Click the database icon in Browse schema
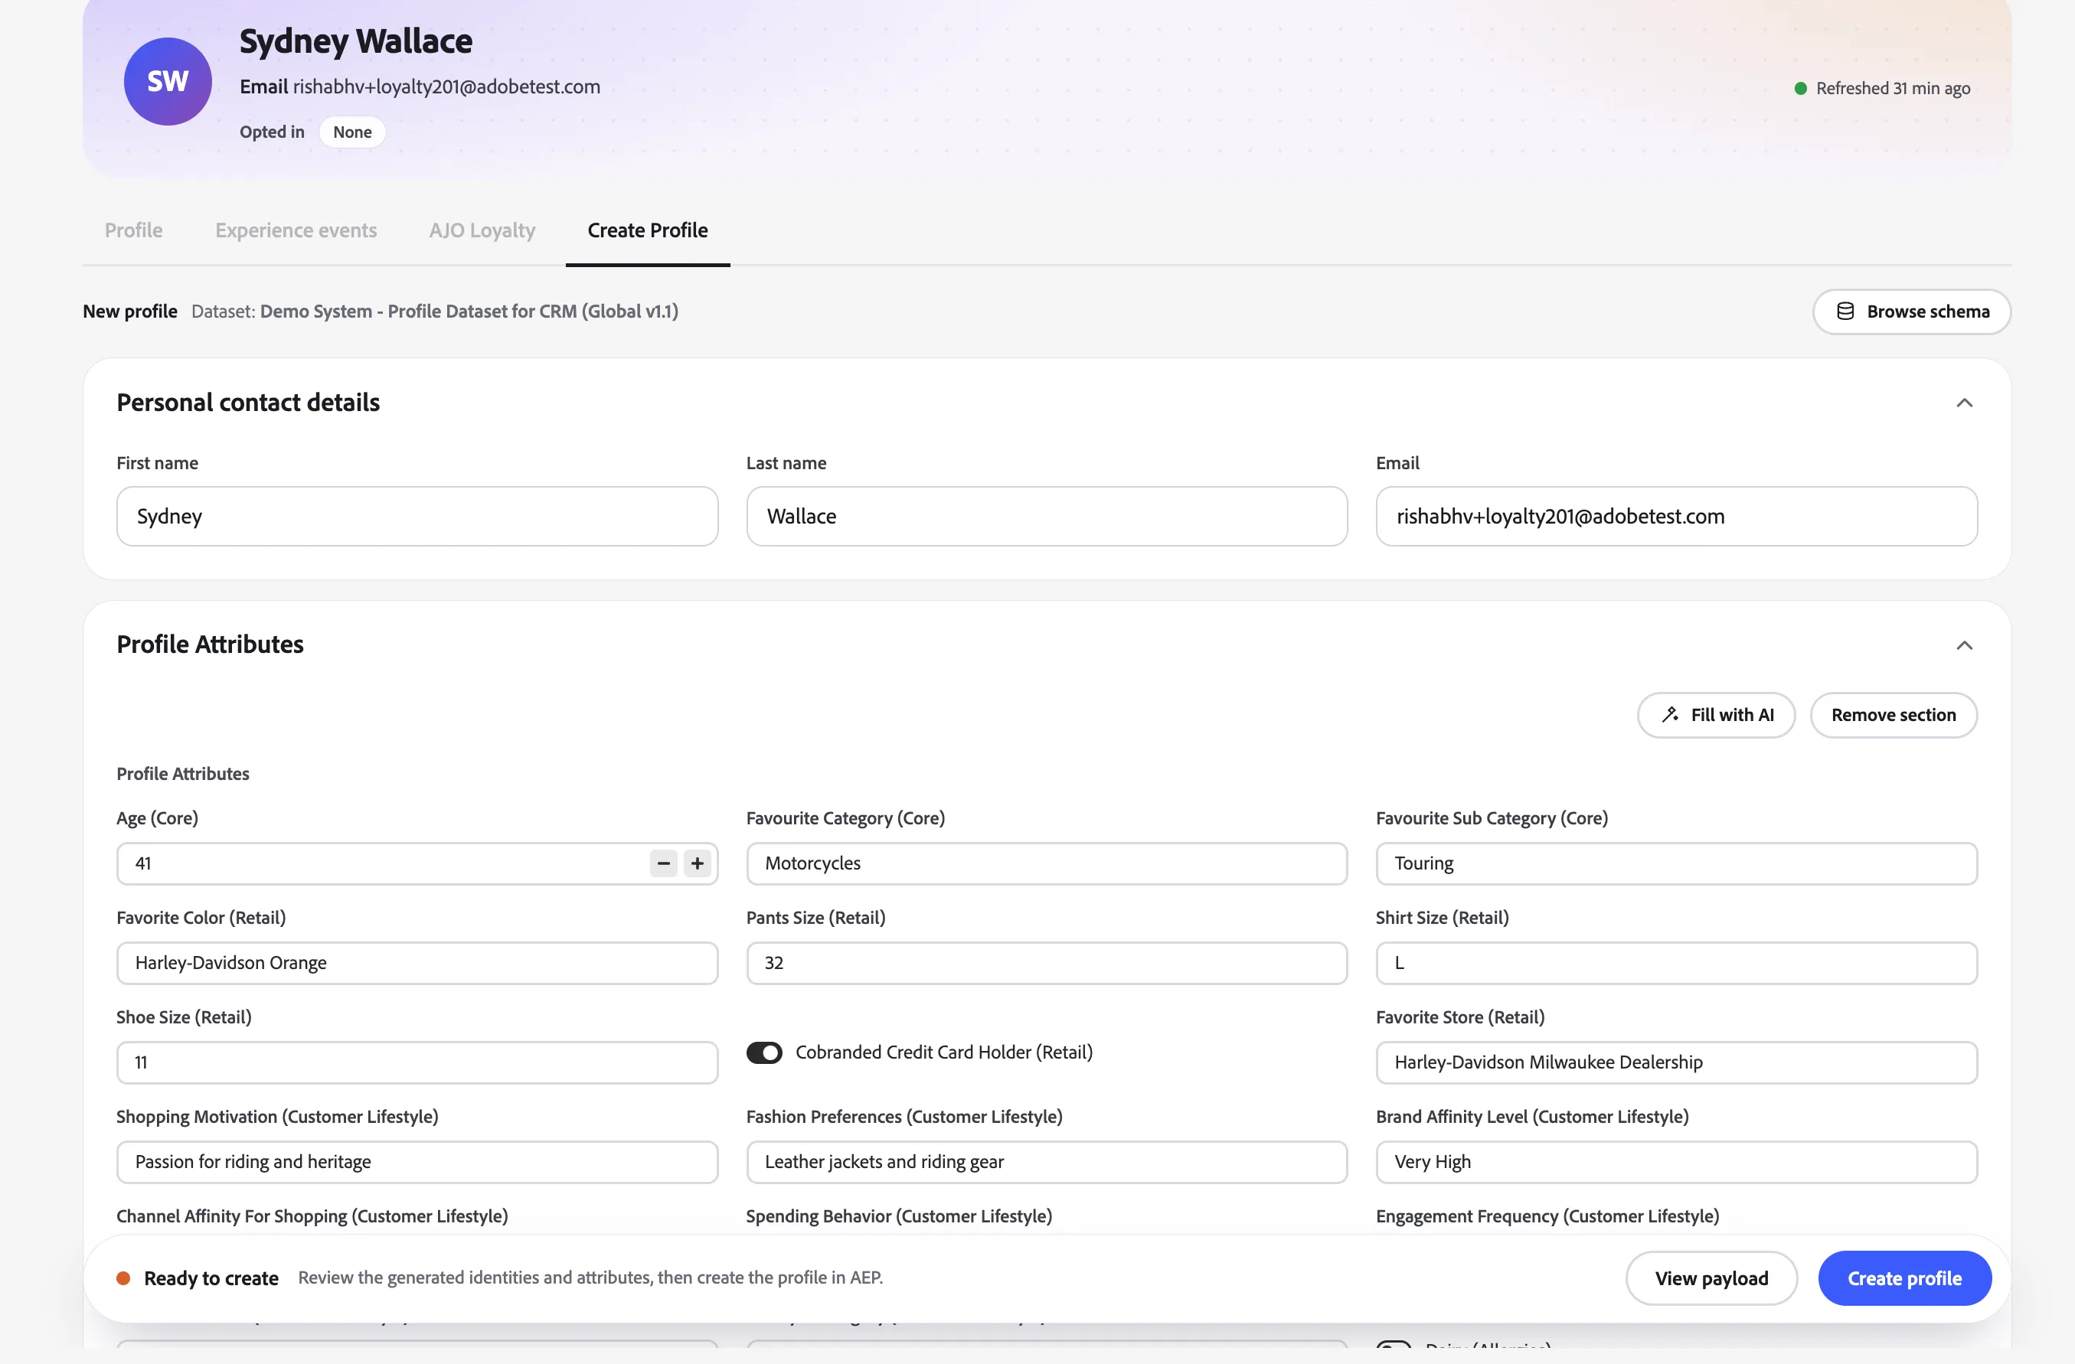This screenshot has width=2075, height=1364. 1845,312
